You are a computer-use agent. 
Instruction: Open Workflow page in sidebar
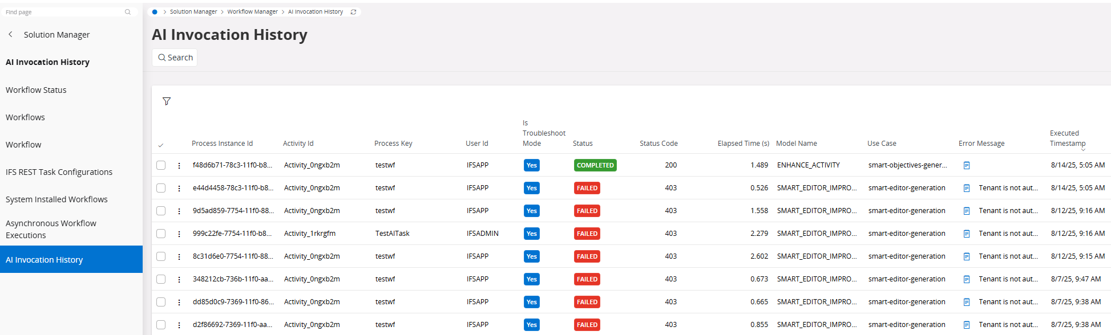23,145
